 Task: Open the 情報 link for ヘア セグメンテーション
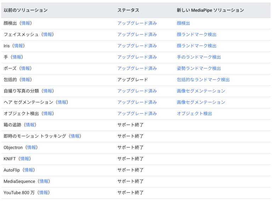[62, 102]
